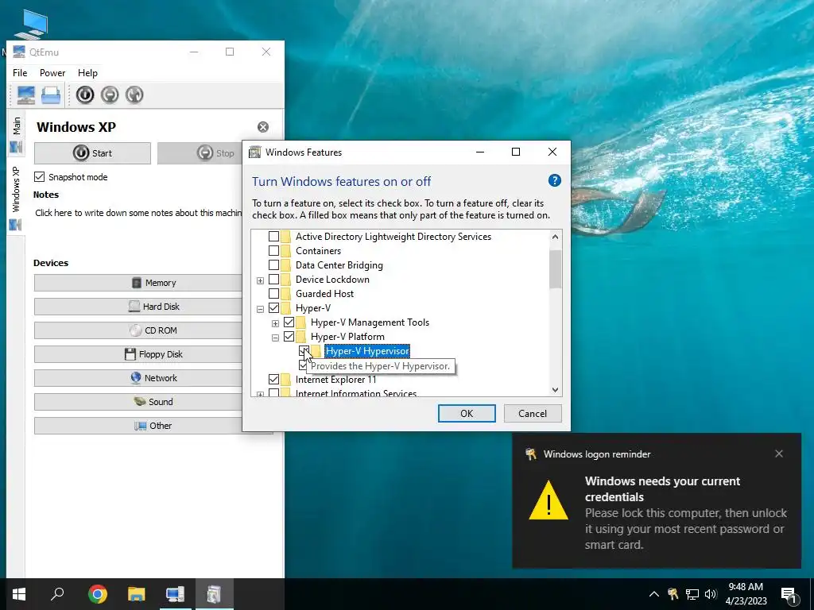This screenshot has height=610, width=814.
Task: Show hidden system tray icons
Action: coord(654,594)
